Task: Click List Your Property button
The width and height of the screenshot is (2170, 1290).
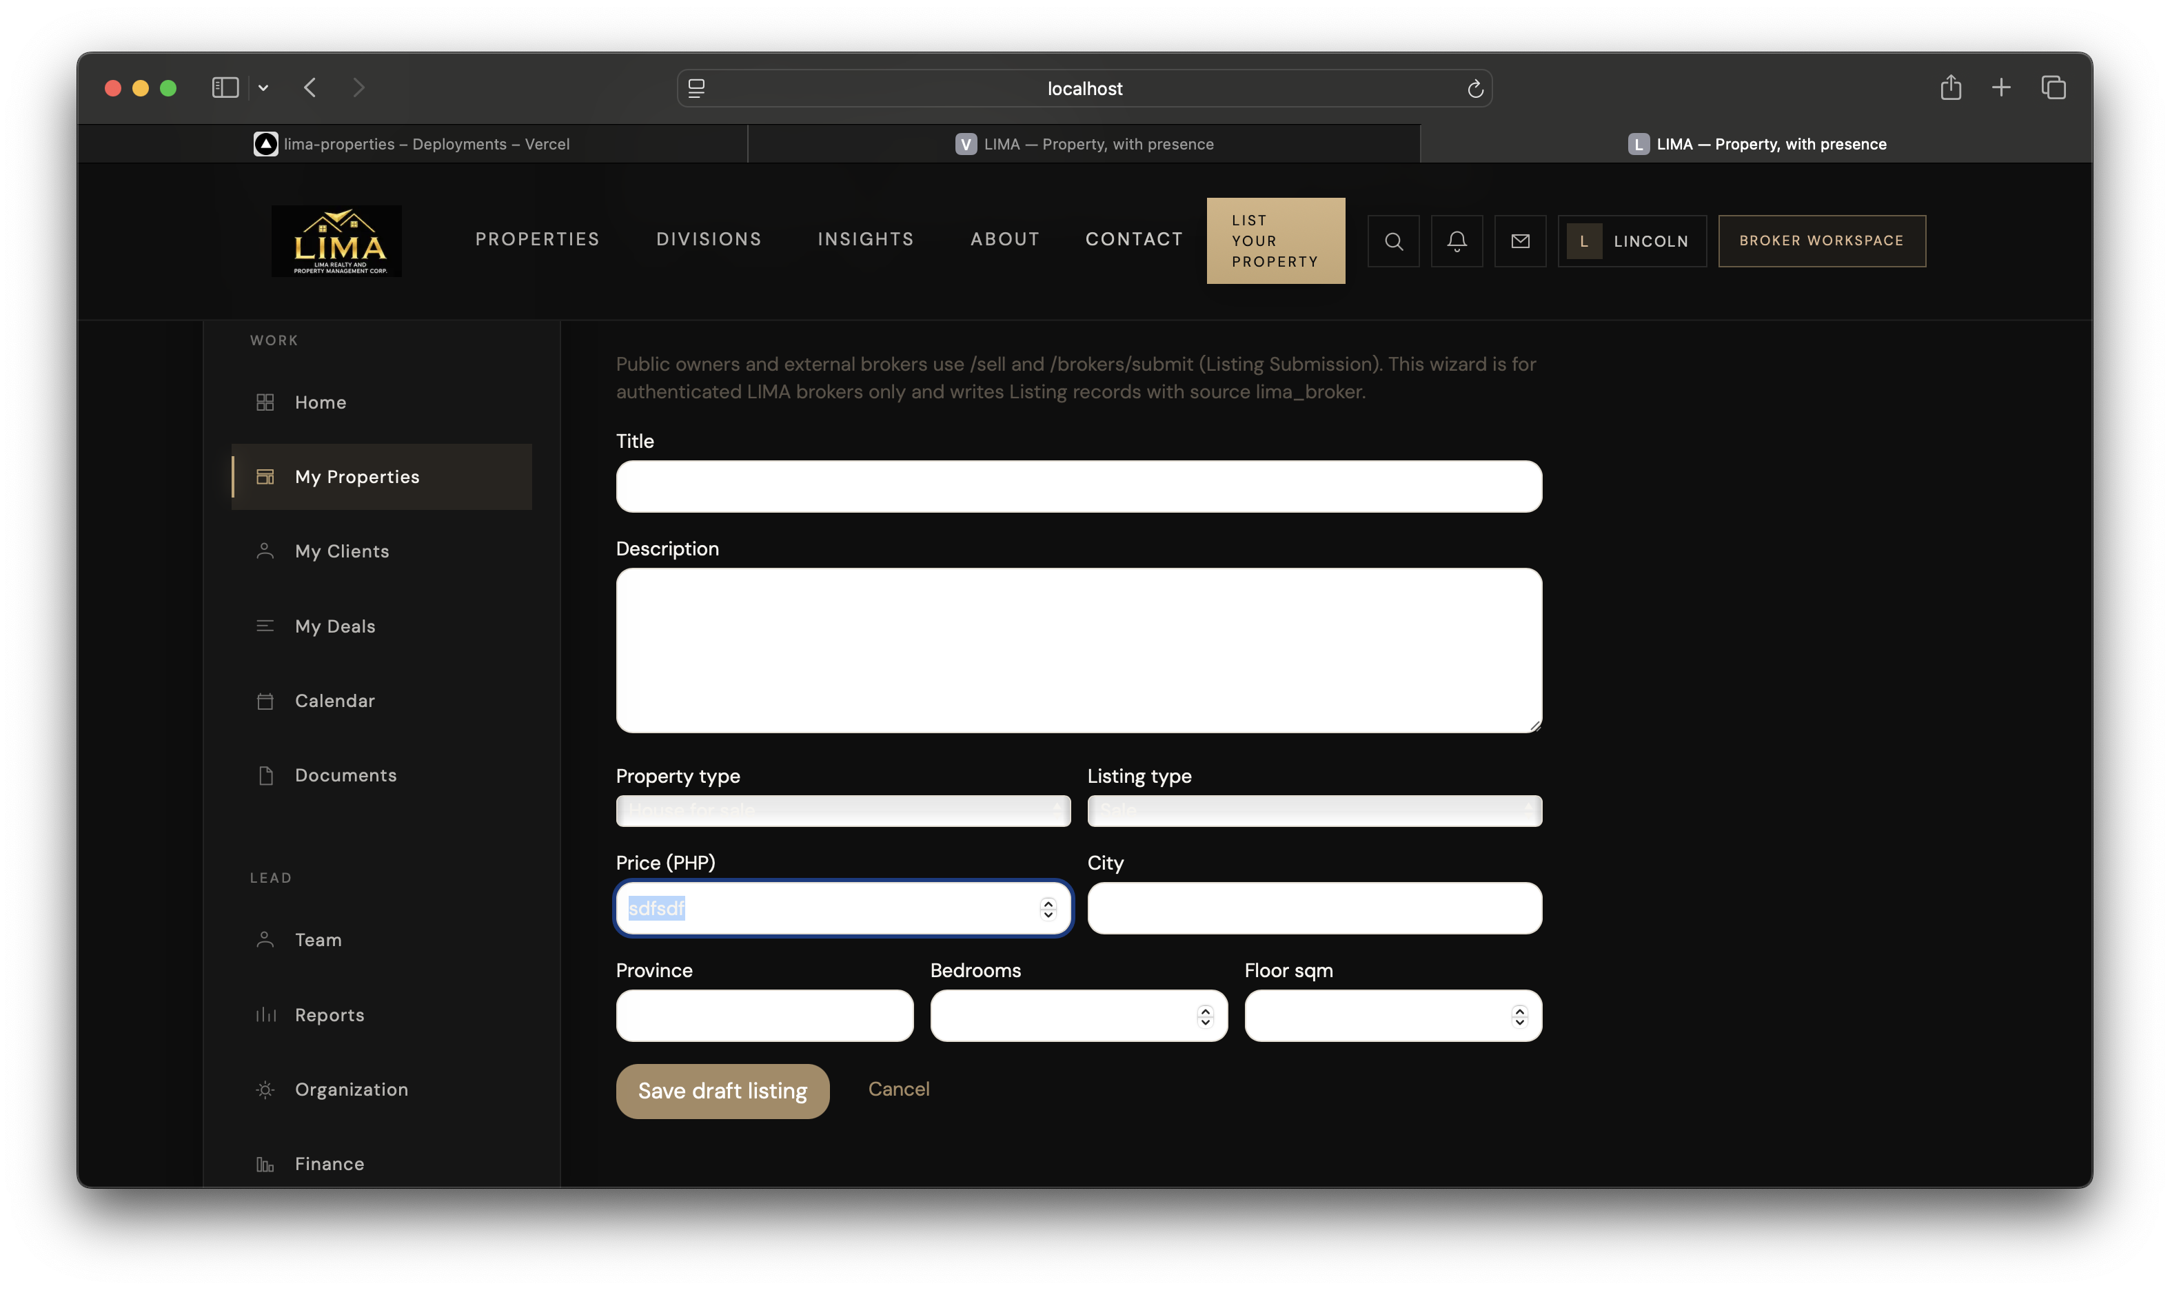Action: (1275, 240)
